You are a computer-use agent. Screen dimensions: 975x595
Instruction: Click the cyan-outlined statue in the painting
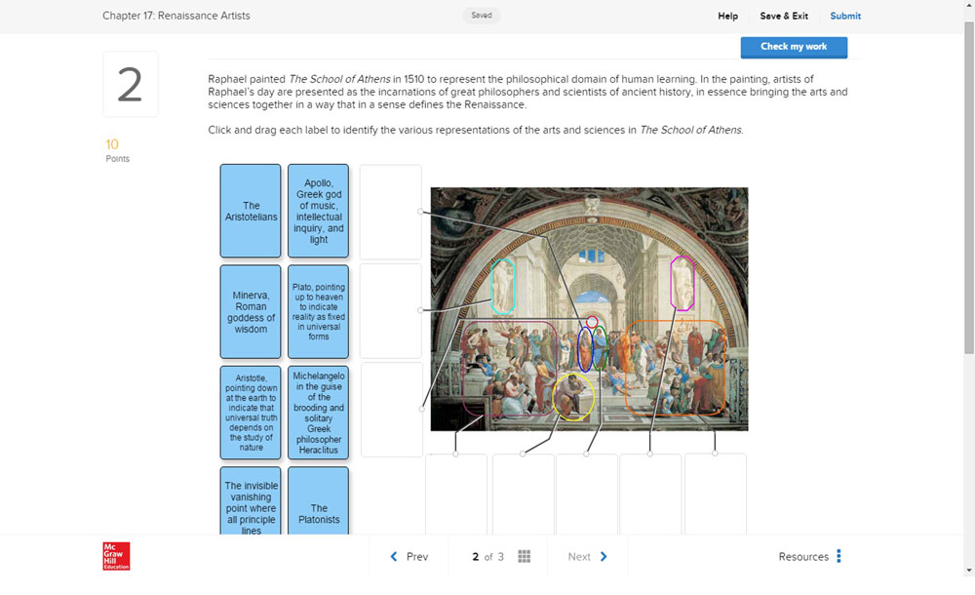502,287
